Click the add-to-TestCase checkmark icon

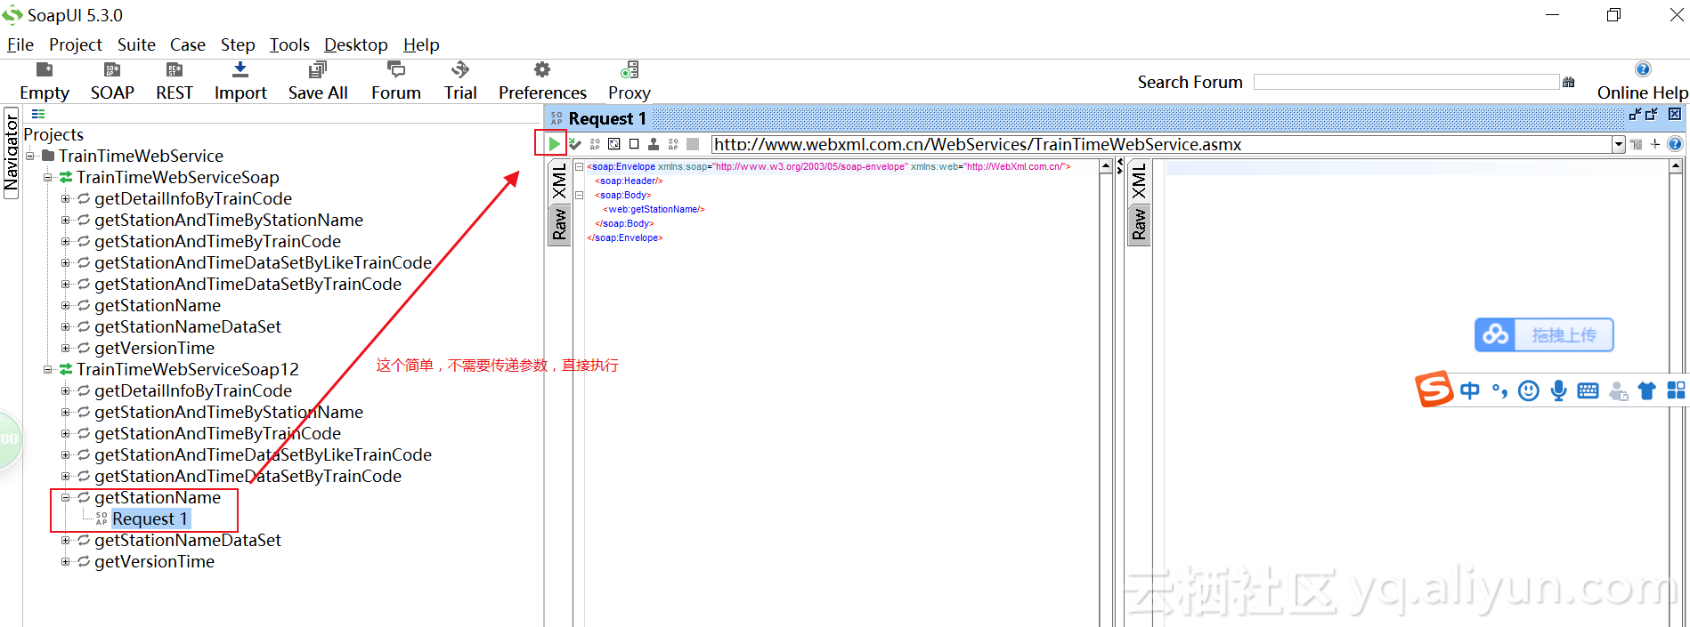click(x=575, y=144)
